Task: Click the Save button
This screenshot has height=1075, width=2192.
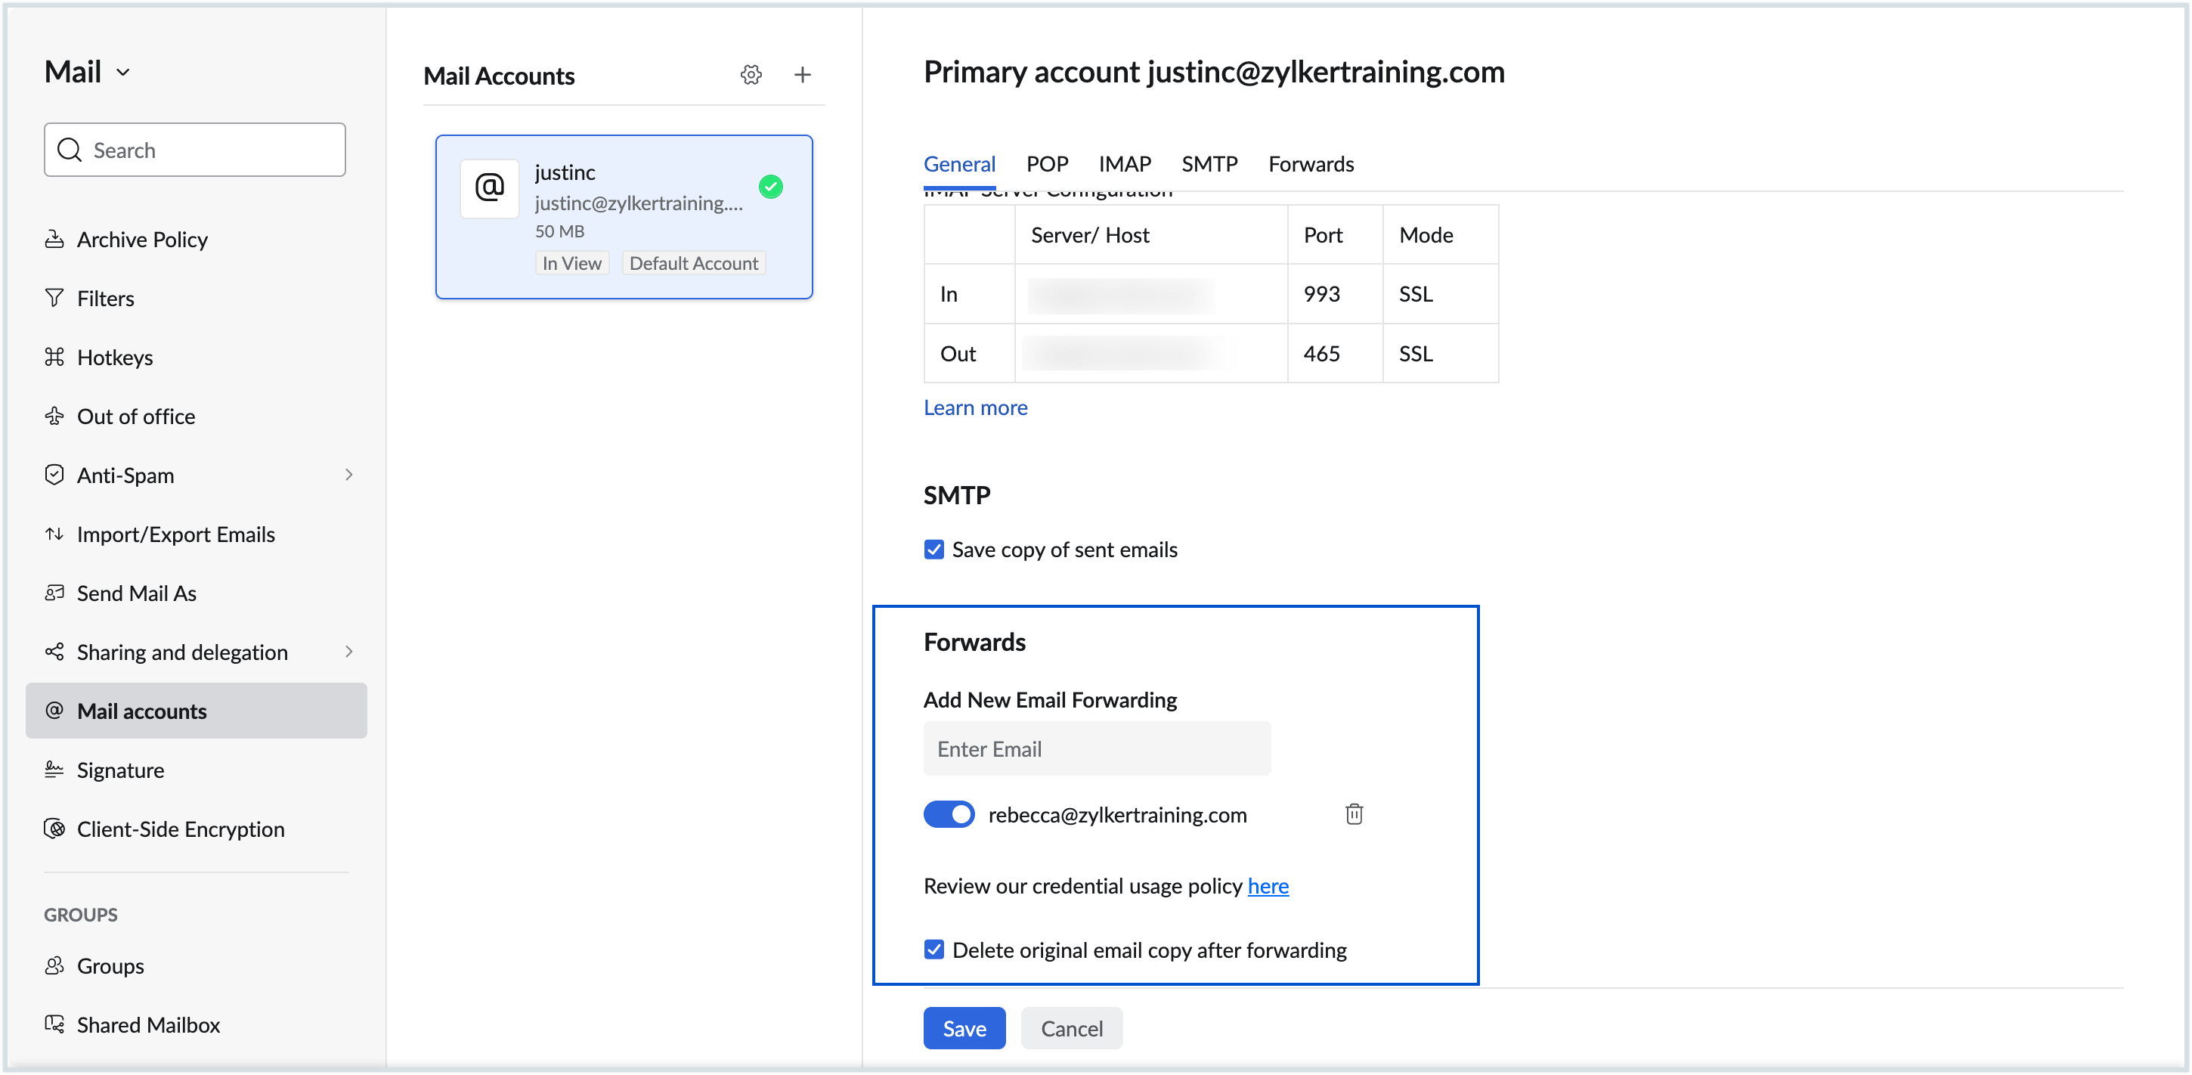Action: 963,1028
